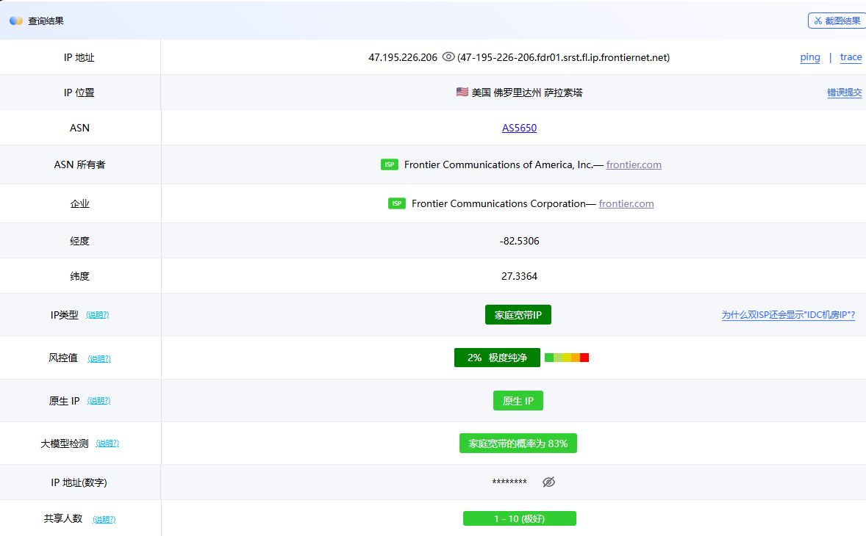The width and height of the screenshot is (866, 536).
Task: Click the 企业 row label
Action: 79,203
